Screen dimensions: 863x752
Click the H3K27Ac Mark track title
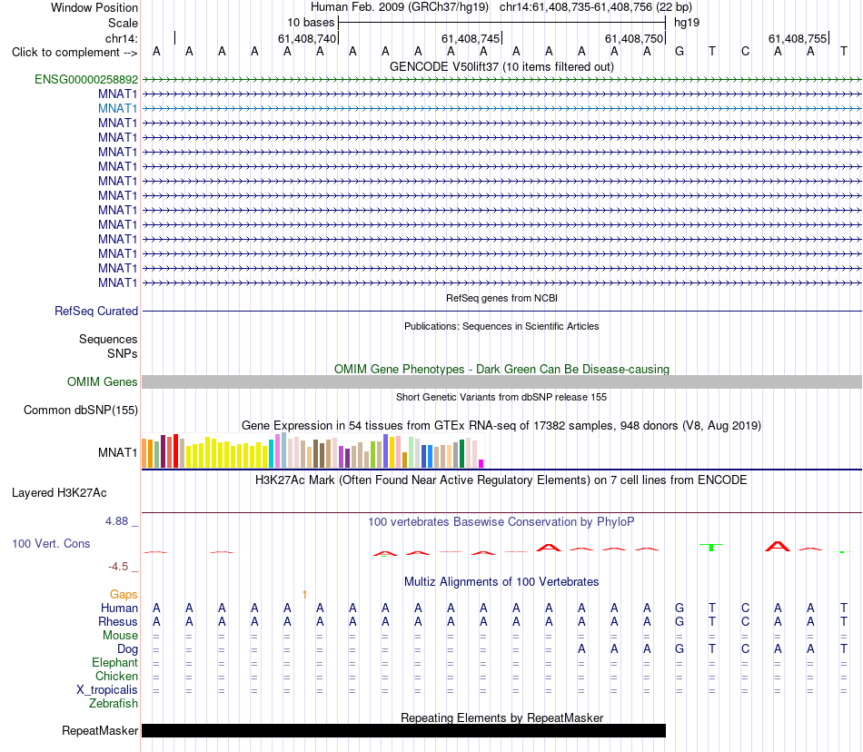point(501,480)
